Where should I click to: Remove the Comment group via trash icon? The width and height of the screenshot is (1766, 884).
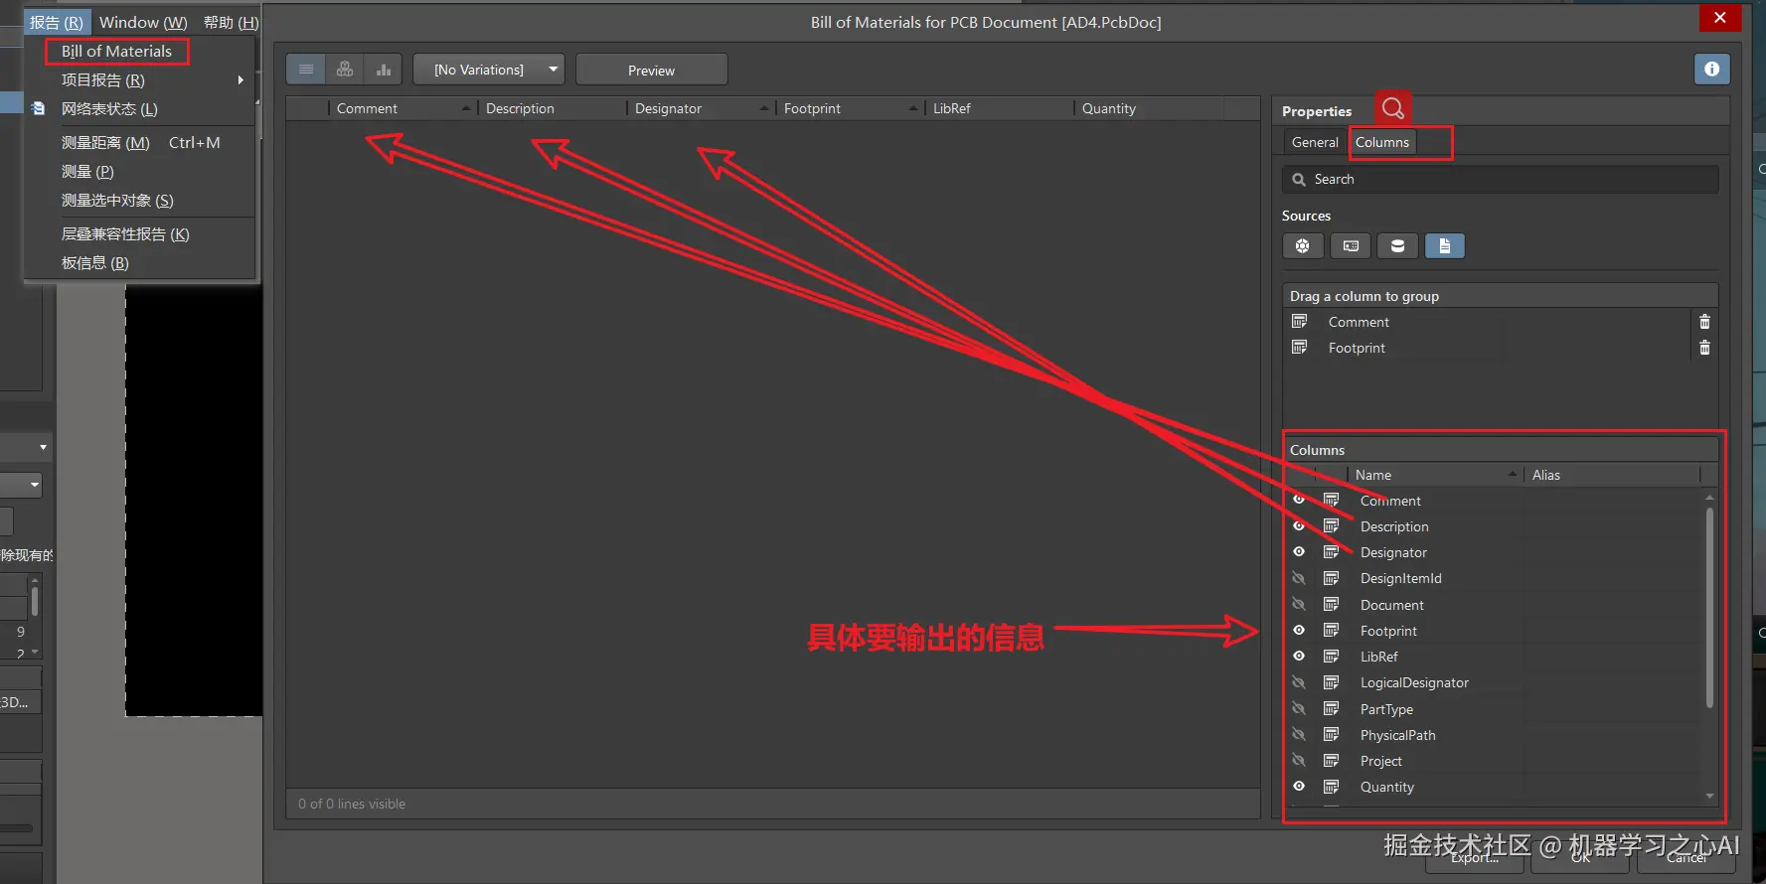(x=1704, y=322)
